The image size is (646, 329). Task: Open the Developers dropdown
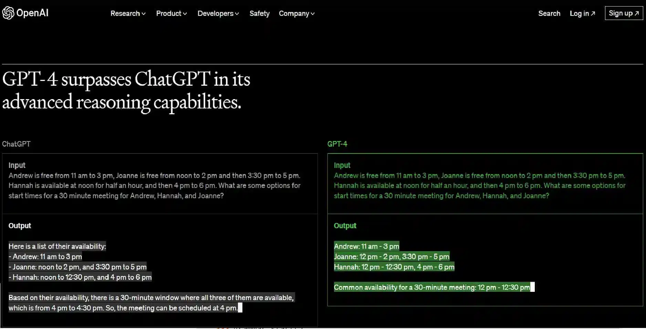point(218,13)
